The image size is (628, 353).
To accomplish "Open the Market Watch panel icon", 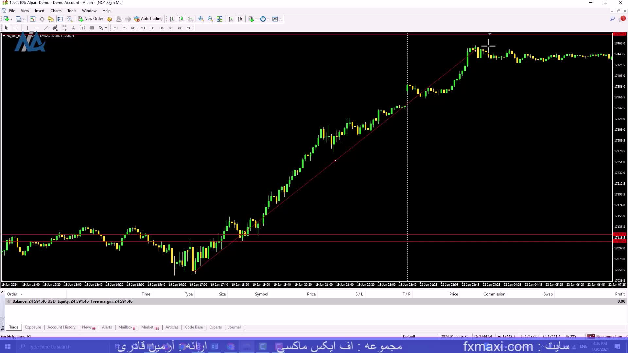I will 32,19.
